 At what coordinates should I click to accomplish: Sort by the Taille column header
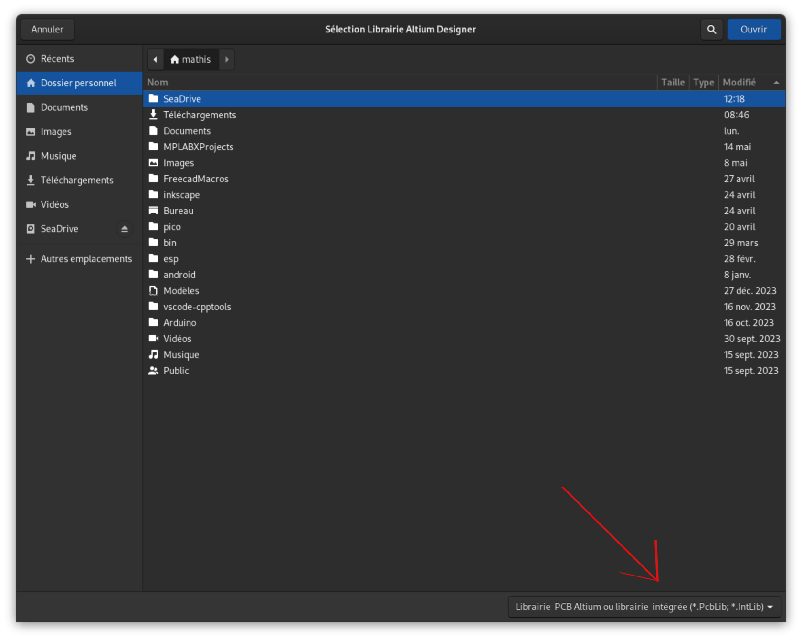673,83
